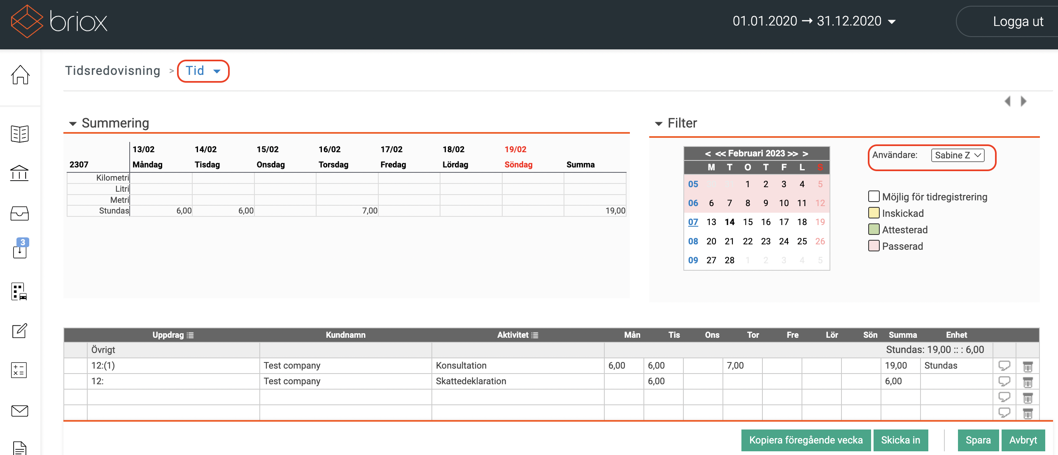Open the document icon at sidebar bottom
This screenshot has height=455, width=1058.
click(20, 448)
